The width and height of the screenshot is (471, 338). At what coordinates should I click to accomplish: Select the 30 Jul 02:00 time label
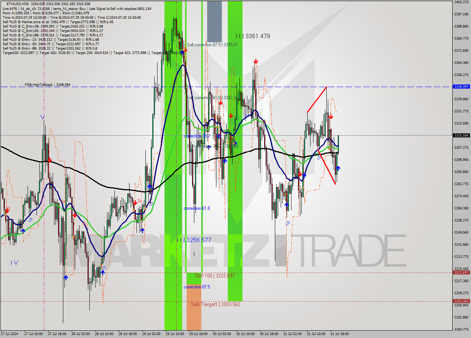point(222,334)
